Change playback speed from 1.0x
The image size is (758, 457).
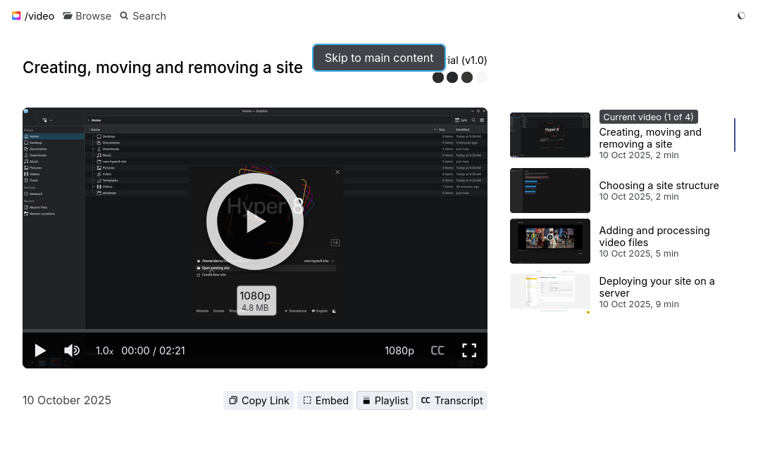coord(104,350)
